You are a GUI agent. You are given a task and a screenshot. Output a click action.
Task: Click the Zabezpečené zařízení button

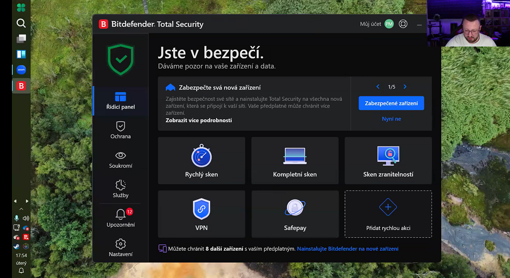pyautogui.click(x=391, y=103)
